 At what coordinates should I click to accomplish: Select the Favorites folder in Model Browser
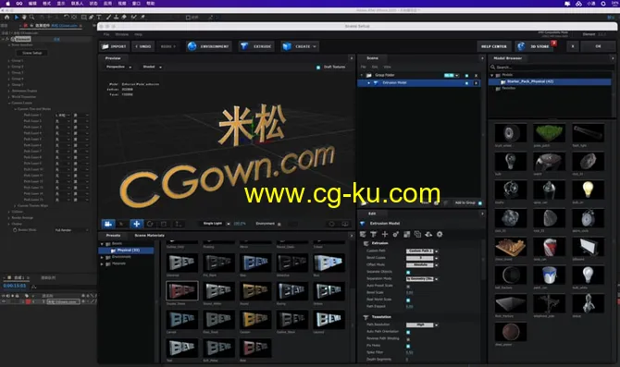point(509,88)
